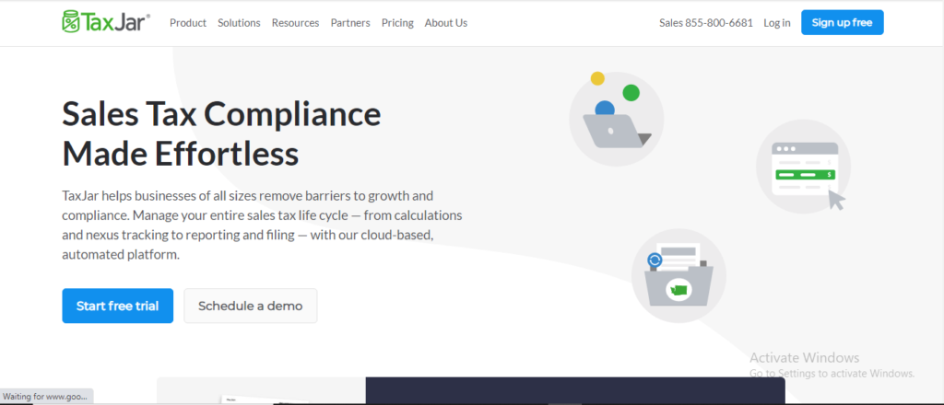Click the Log in link

tap(777, 23)
